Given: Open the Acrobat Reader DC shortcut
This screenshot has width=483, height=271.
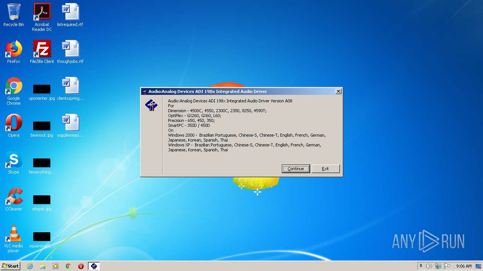Looking at the screenshot, I should click(42, 17).
